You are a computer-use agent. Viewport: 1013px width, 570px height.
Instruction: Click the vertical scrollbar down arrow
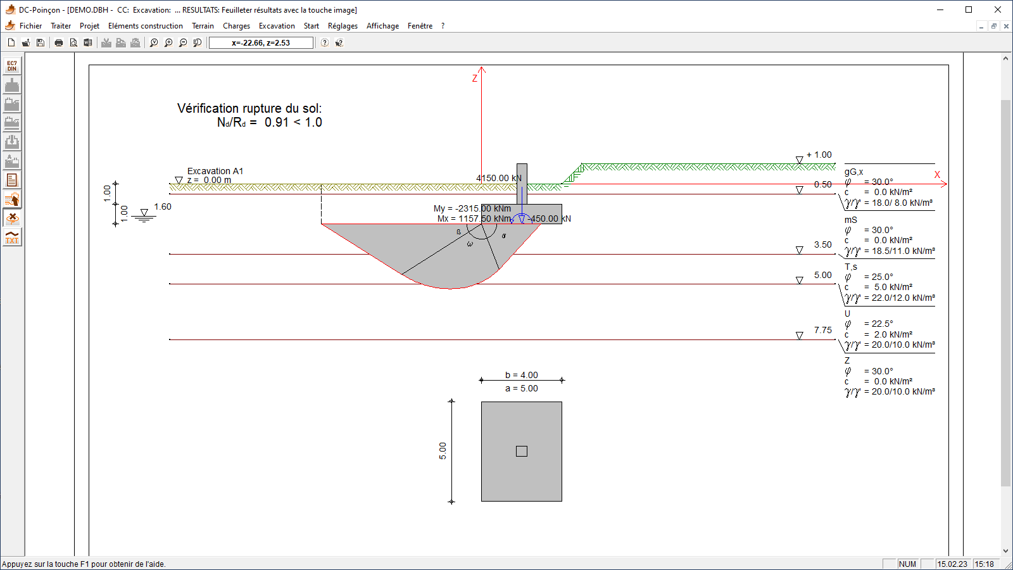(x=1006, y=551)
